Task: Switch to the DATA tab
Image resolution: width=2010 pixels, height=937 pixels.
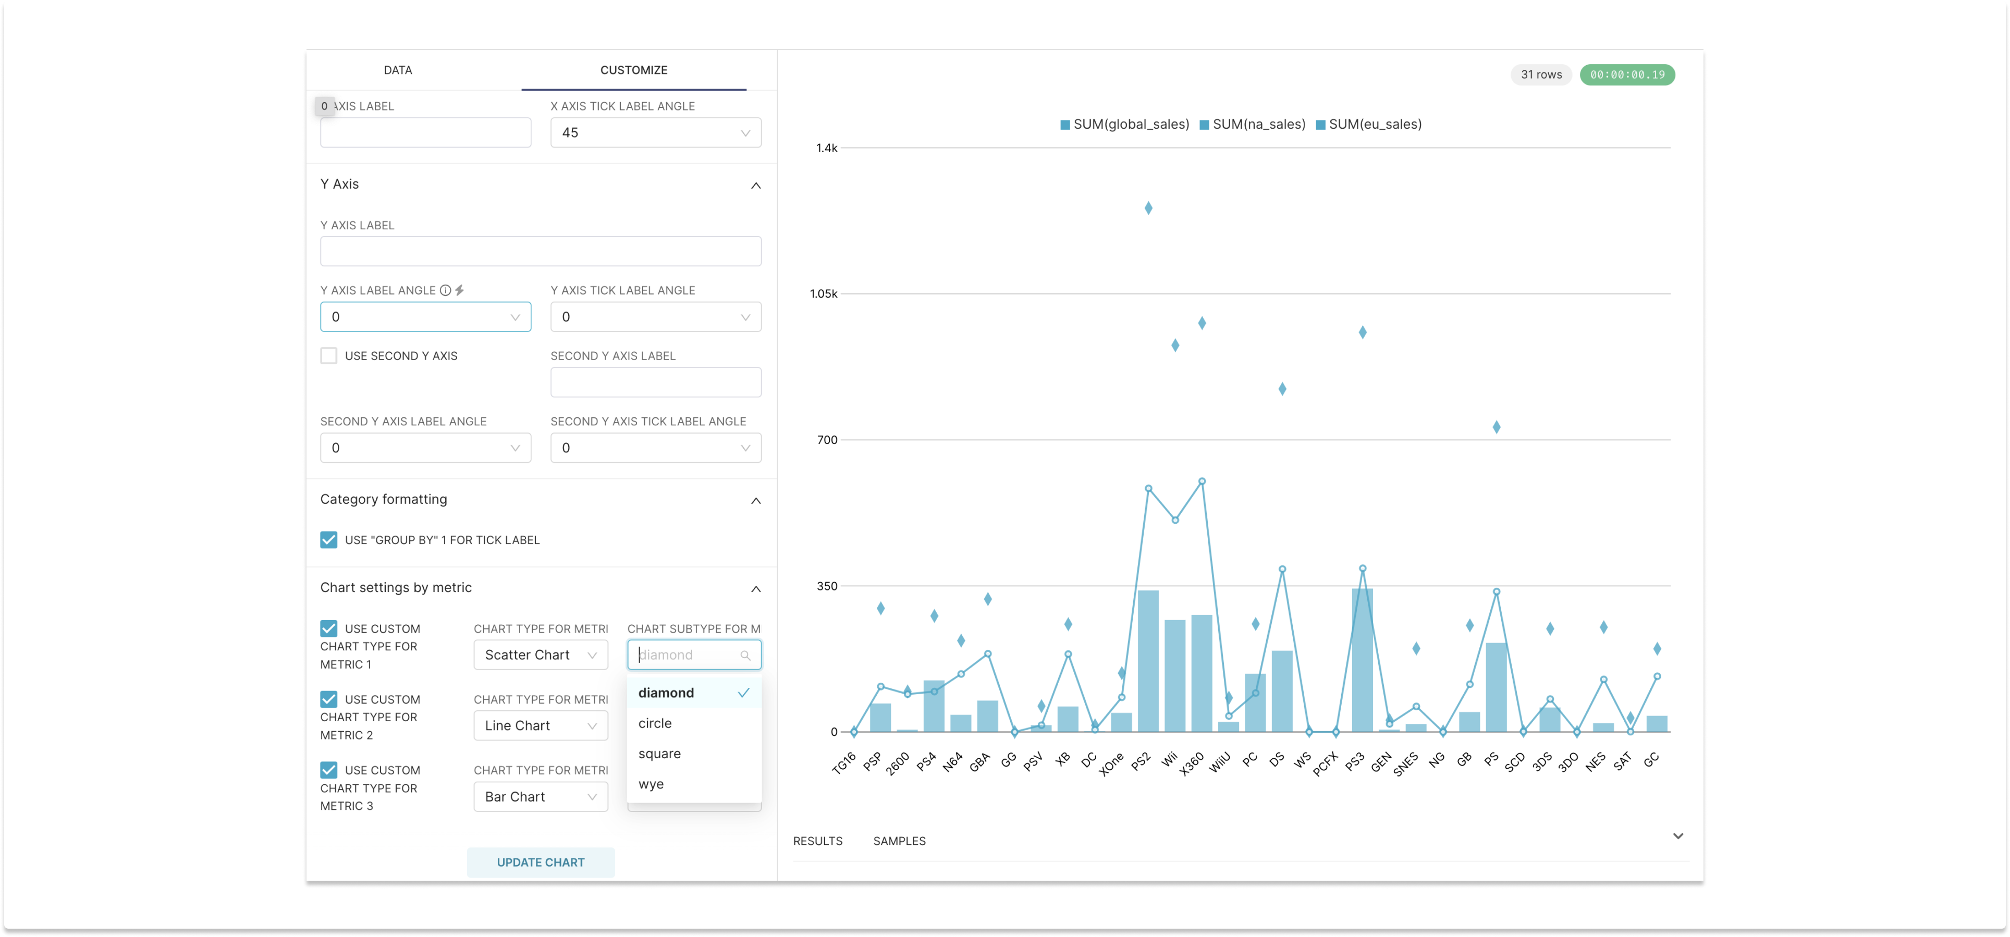Action: click(397, 70)
